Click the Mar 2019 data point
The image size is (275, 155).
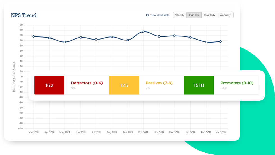pyautogui.click(x=220, y=41)
